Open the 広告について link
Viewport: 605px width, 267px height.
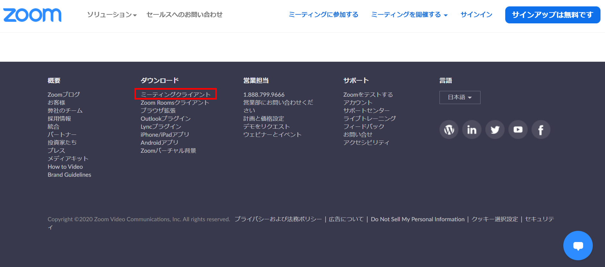346,219
